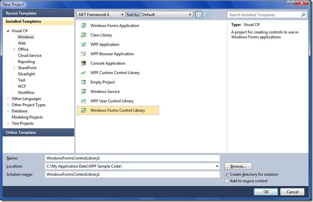Click the Console Application template icon
This screenshot has width=313, height=202.
pos(84,63)
